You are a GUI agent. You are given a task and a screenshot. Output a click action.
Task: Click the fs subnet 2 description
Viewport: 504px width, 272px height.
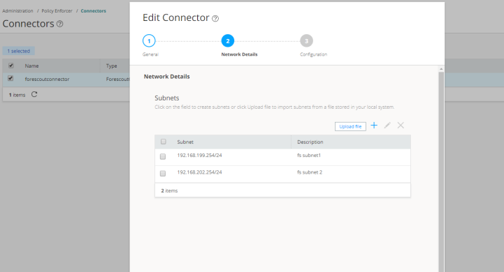click(310, 172)
